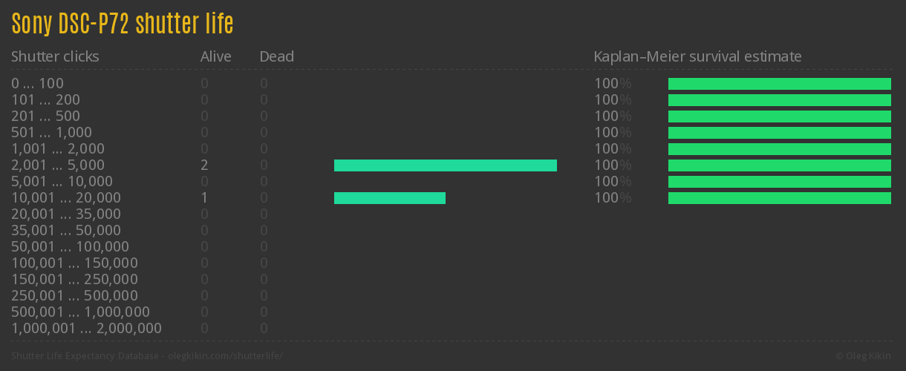The width and height of the screenshot is (906, 371).
Task: Click the survival bar for the 0 ... 100 row
Action: coord(779,84)
